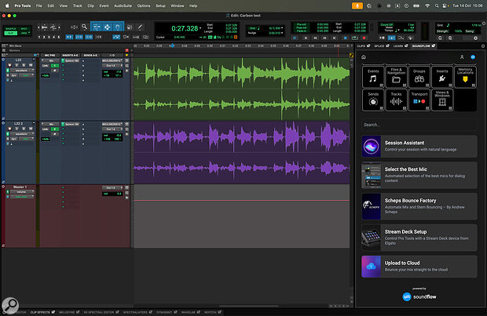487x316 pixels.
Task: Click the Record button in transport
Action: pos(364,38)
